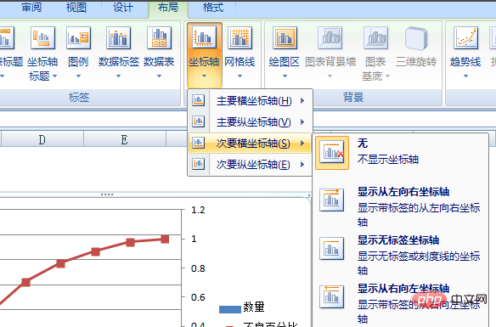Switch to the 视图 tab

pos(76,7)
